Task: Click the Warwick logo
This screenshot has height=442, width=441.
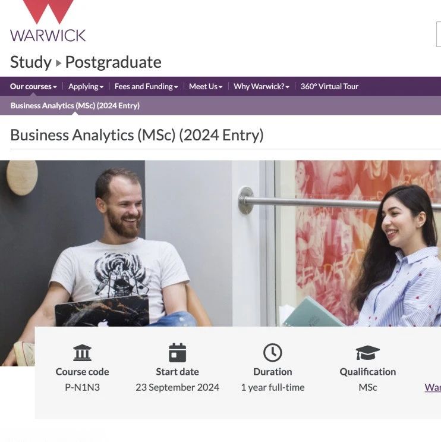Action: click(x=48, y=21)
